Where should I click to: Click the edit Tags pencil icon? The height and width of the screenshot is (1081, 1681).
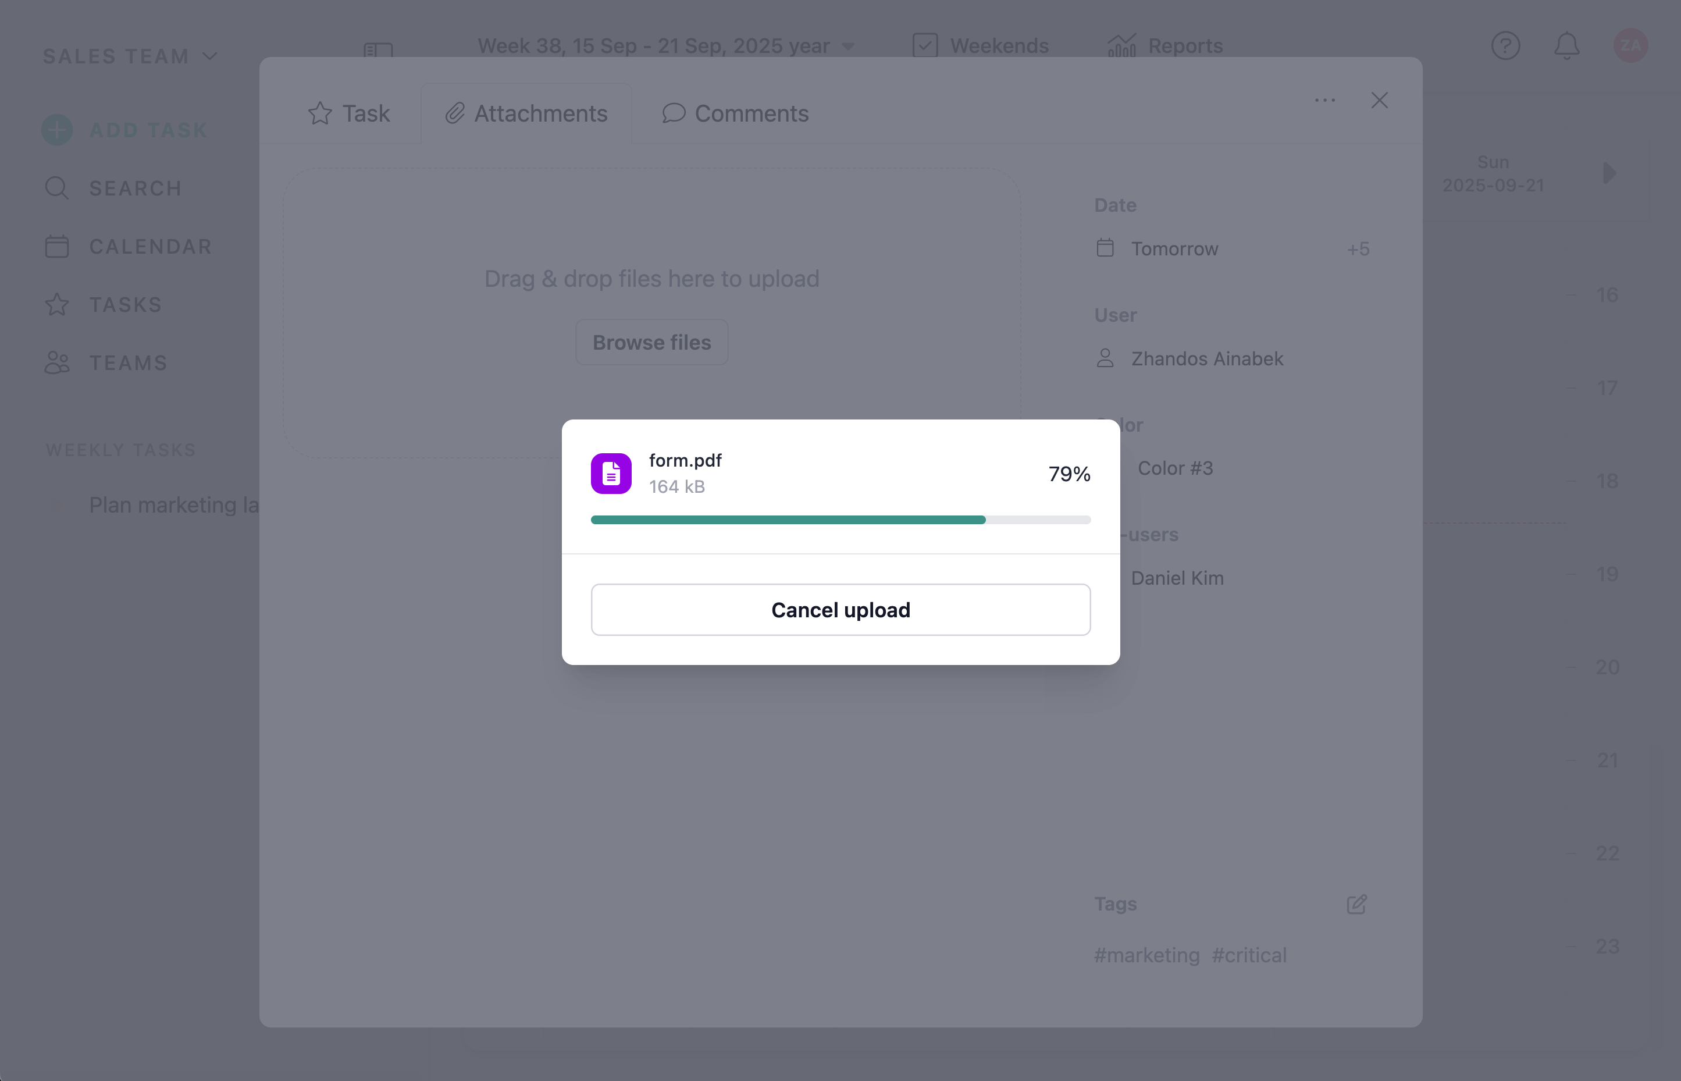[1356, 904]
